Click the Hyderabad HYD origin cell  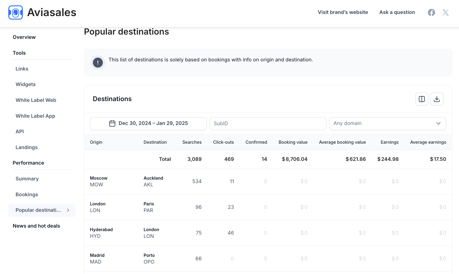coord(101,233)
